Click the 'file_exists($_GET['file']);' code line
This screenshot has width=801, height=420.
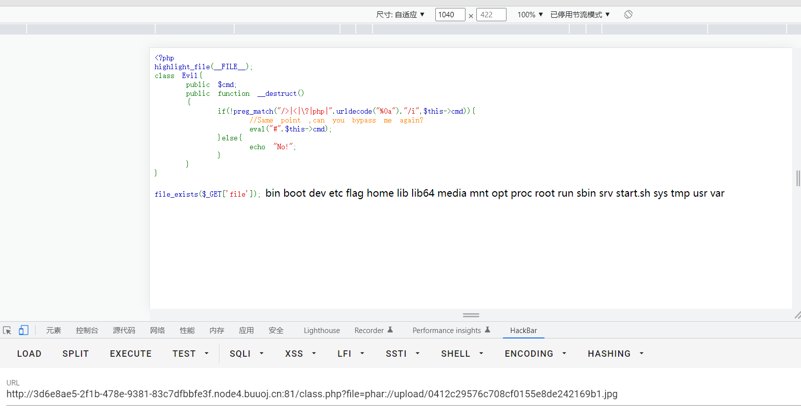click(x=207, y=194)
